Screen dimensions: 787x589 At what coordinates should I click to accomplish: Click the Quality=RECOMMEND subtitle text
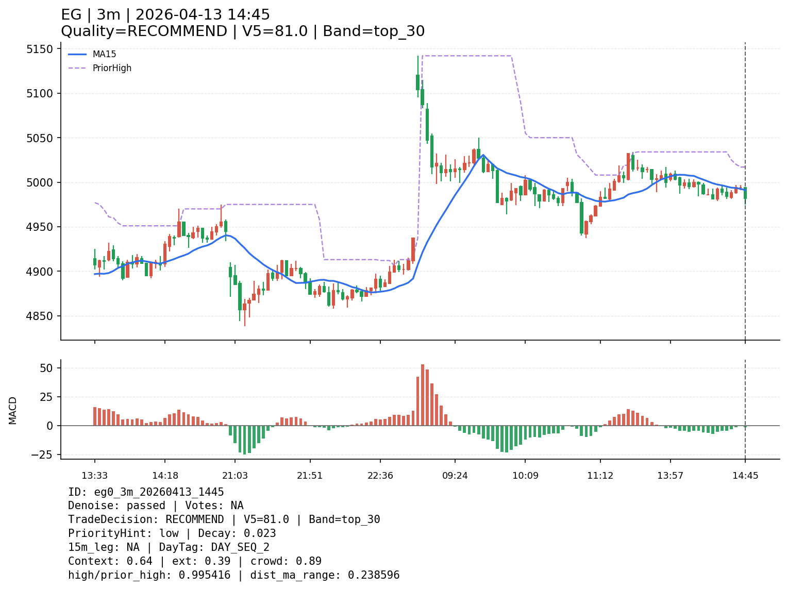(x=243, y=31)
